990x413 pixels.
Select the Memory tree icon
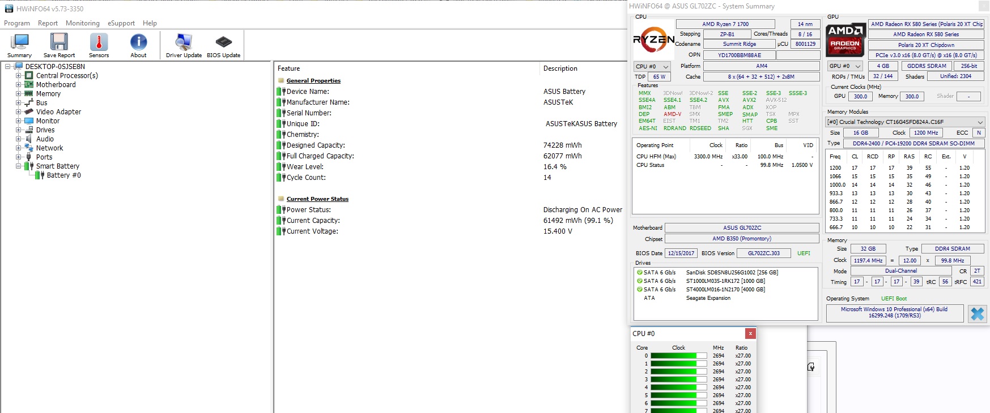tap(29, 93)
